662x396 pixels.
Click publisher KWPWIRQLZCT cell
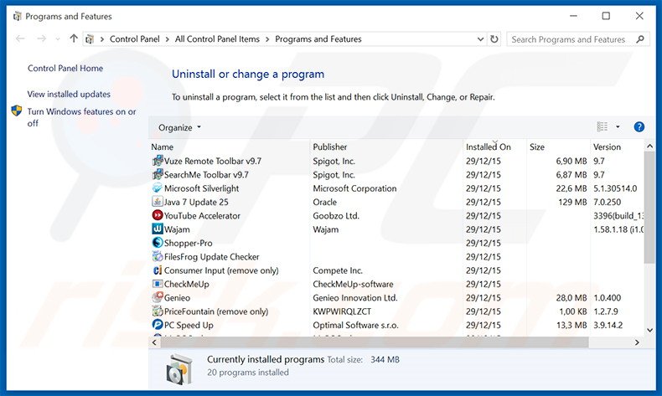pos(342,311)
